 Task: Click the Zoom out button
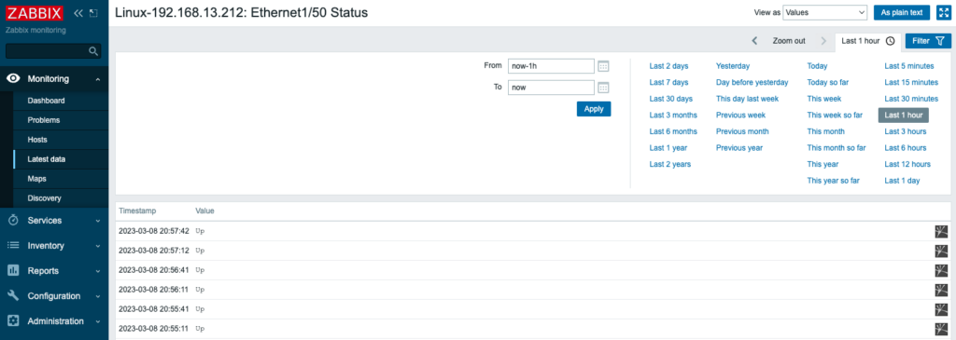(789, 41)
